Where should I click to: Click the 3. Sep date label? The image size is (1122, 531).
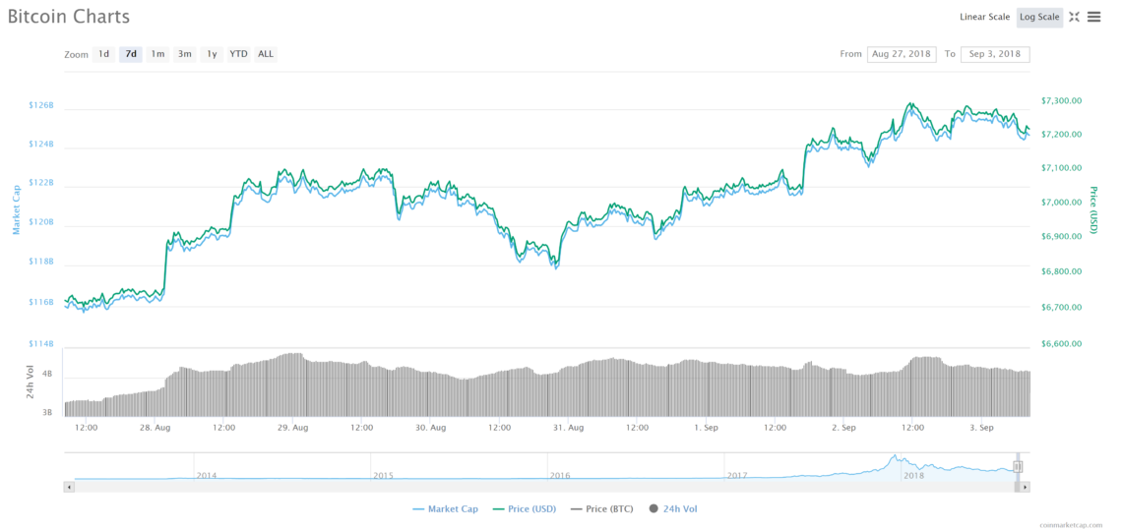point(982,428)
